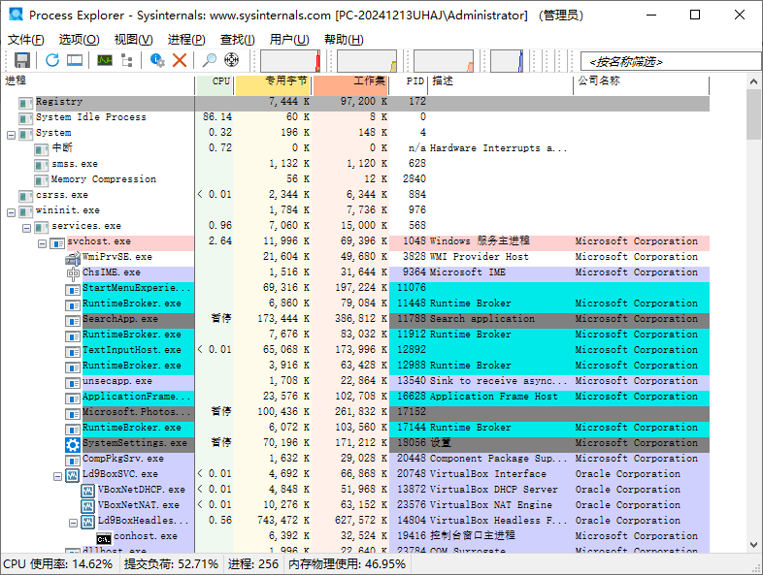
Task: Collapse the services.exe tree node
Action: [27, 228]
